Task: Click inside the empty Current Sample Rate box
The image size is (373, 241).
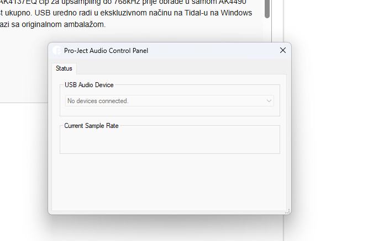Action: pyautogui.click(x=169, y=141)
